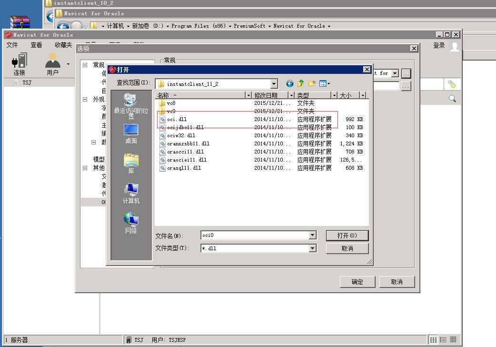The height and width of the screenshot is (347, 496).
Task: Click Program Files (x86) in Explorer path
Action: pos(198,26)
